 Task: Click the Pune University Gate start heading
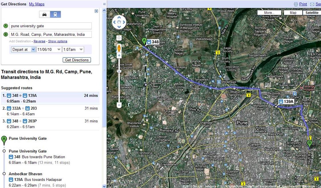[x=28, y=139]
